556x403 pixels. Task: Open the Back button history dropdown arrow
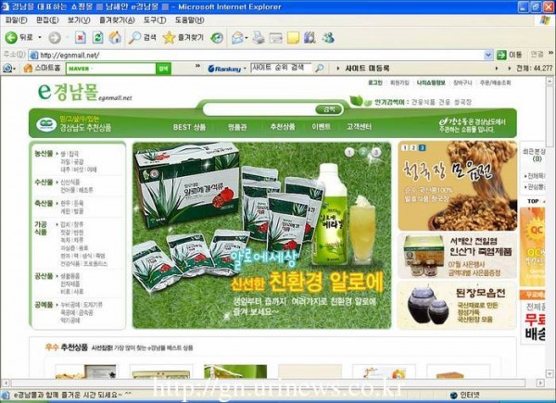pyautogui.click(x=38, y=38)
